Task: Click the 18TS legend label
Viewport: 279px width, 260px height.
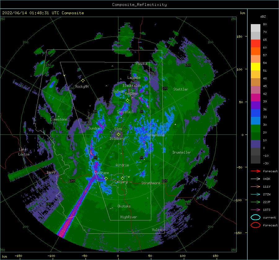Action: (x=267, y=210)
